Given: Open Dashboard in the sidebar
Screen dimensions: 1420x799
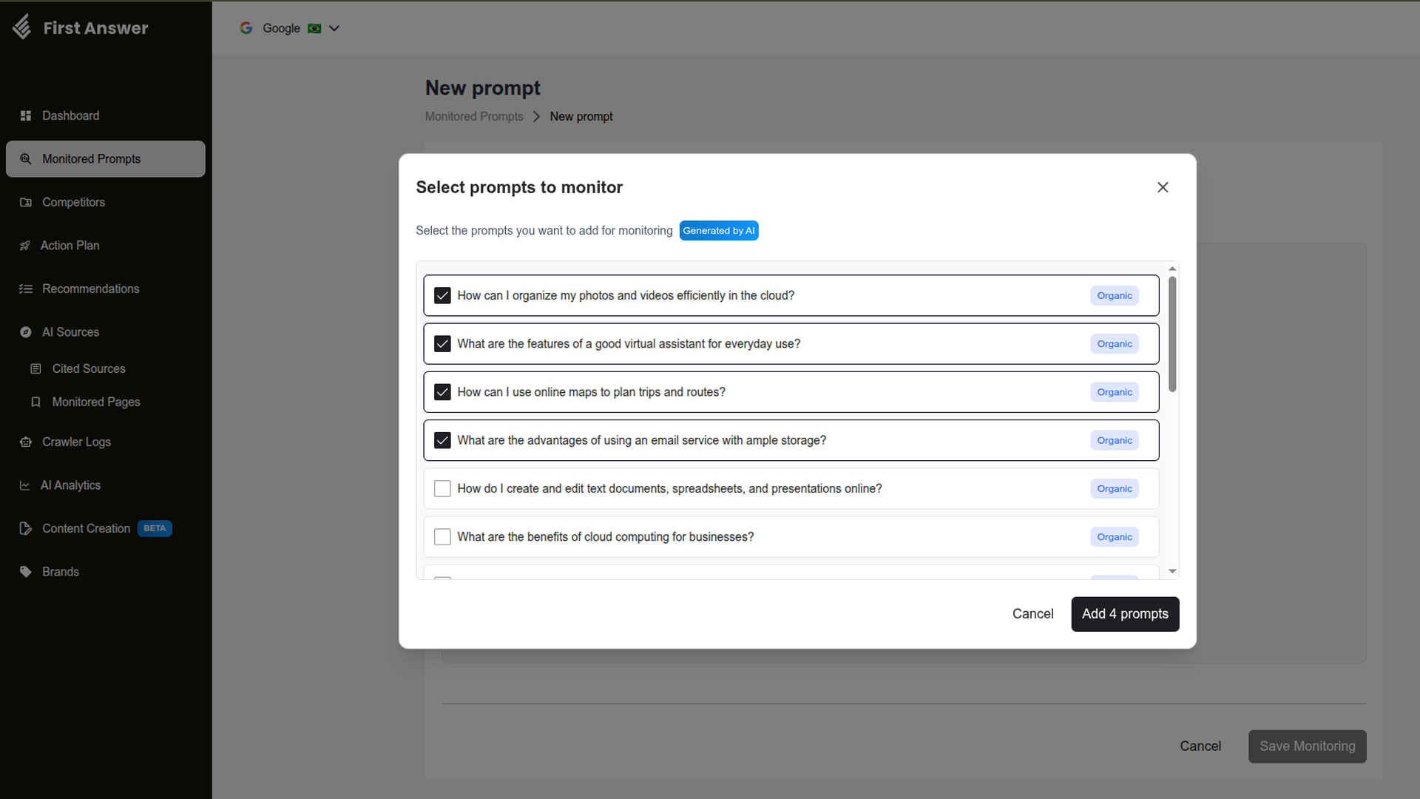Looking at the screenshot, I should point(106,115).
